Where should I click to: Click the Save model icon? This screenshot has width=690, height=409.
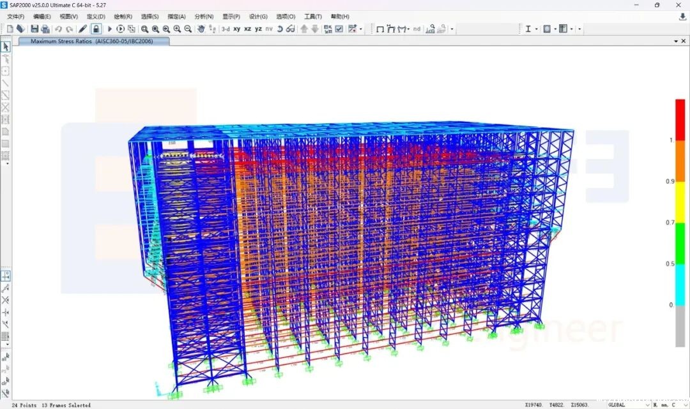(x=34, y=29)
